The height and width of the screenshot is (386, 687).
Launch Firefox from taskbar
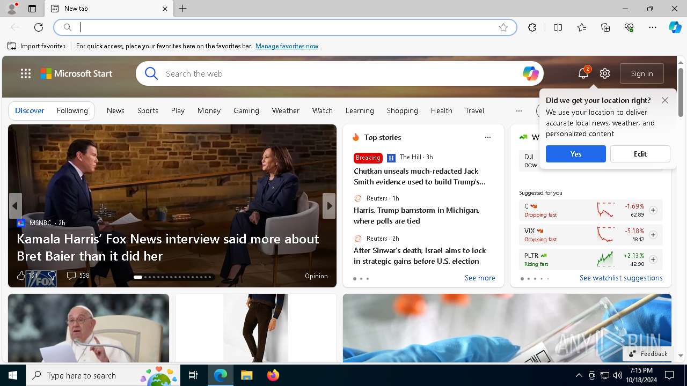(x=273, y=375)
